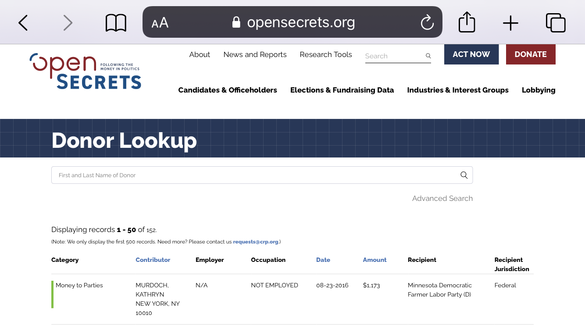Viewport: 585px width, 329px height.
Task: Click contributor MURDOCH, KATHRYN cell
Action: (x=158, y=299)
